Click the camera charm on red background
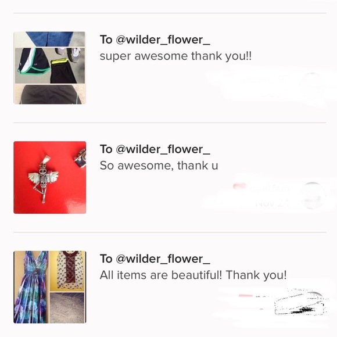Screen dimensions: 337x337 [x=81, y=158]
